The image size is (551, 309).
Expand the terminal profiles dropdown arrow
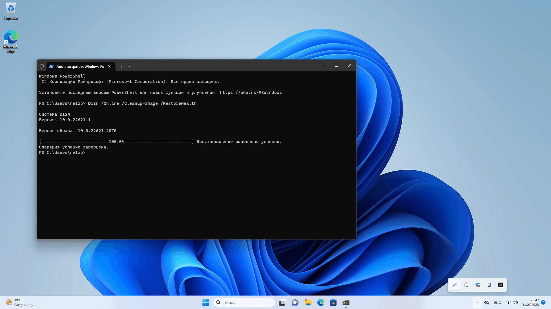pyautogui.click(x=130, y=66)
